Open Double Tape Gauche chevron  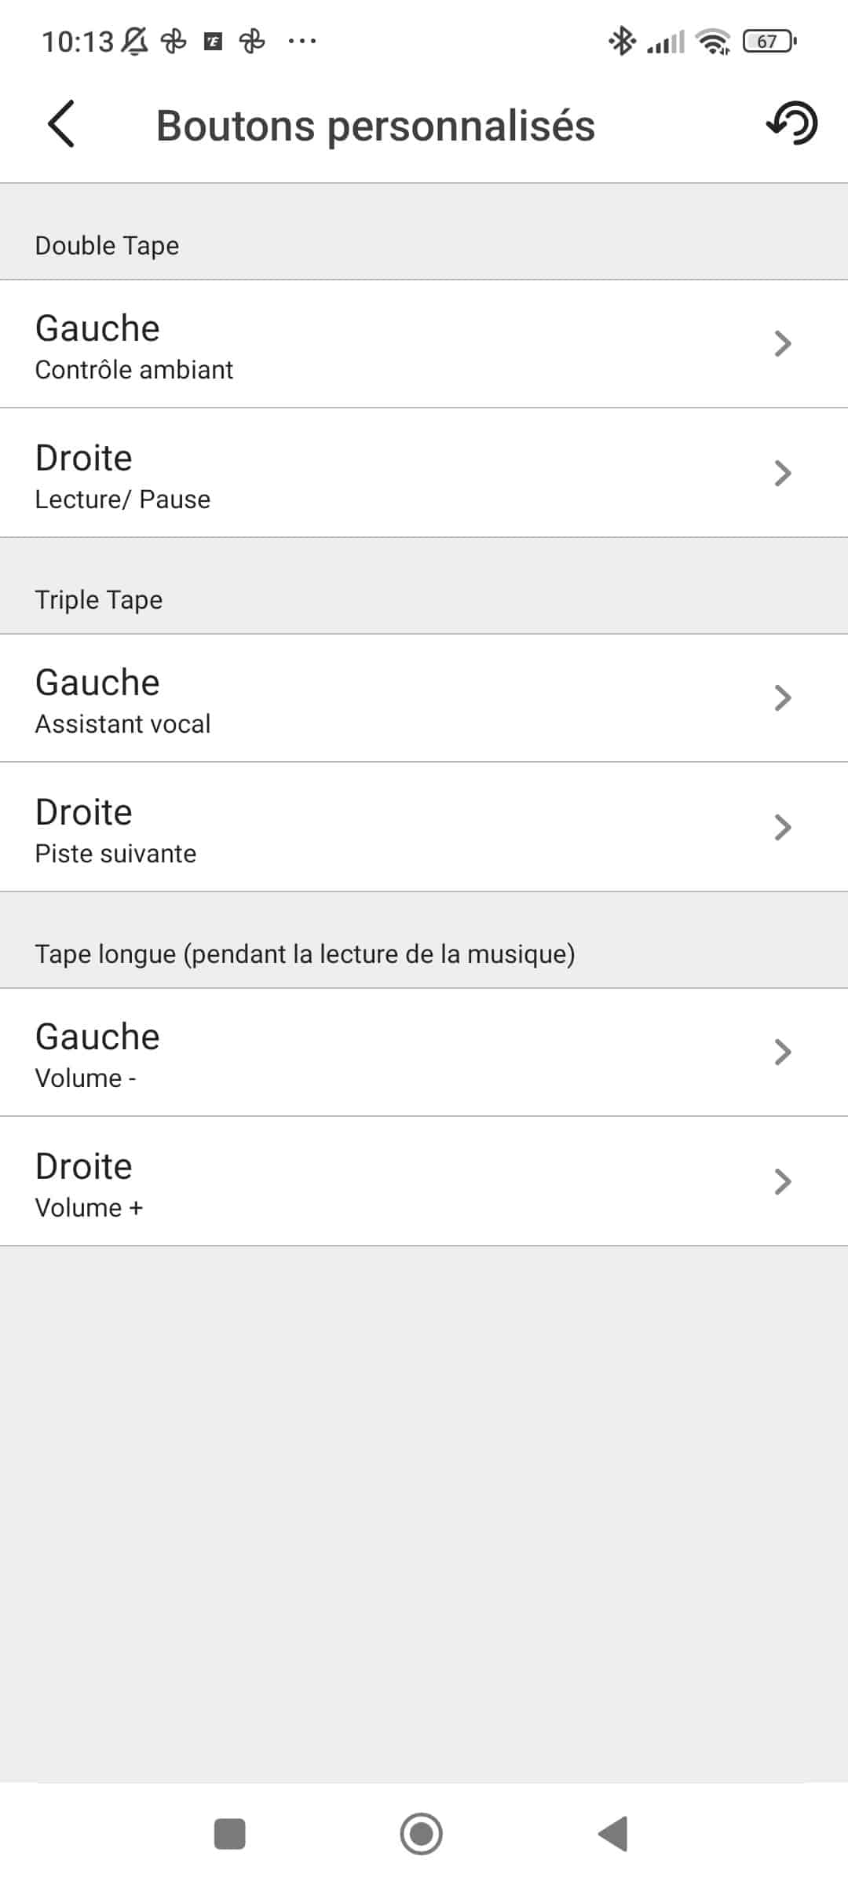pos(782,344)
